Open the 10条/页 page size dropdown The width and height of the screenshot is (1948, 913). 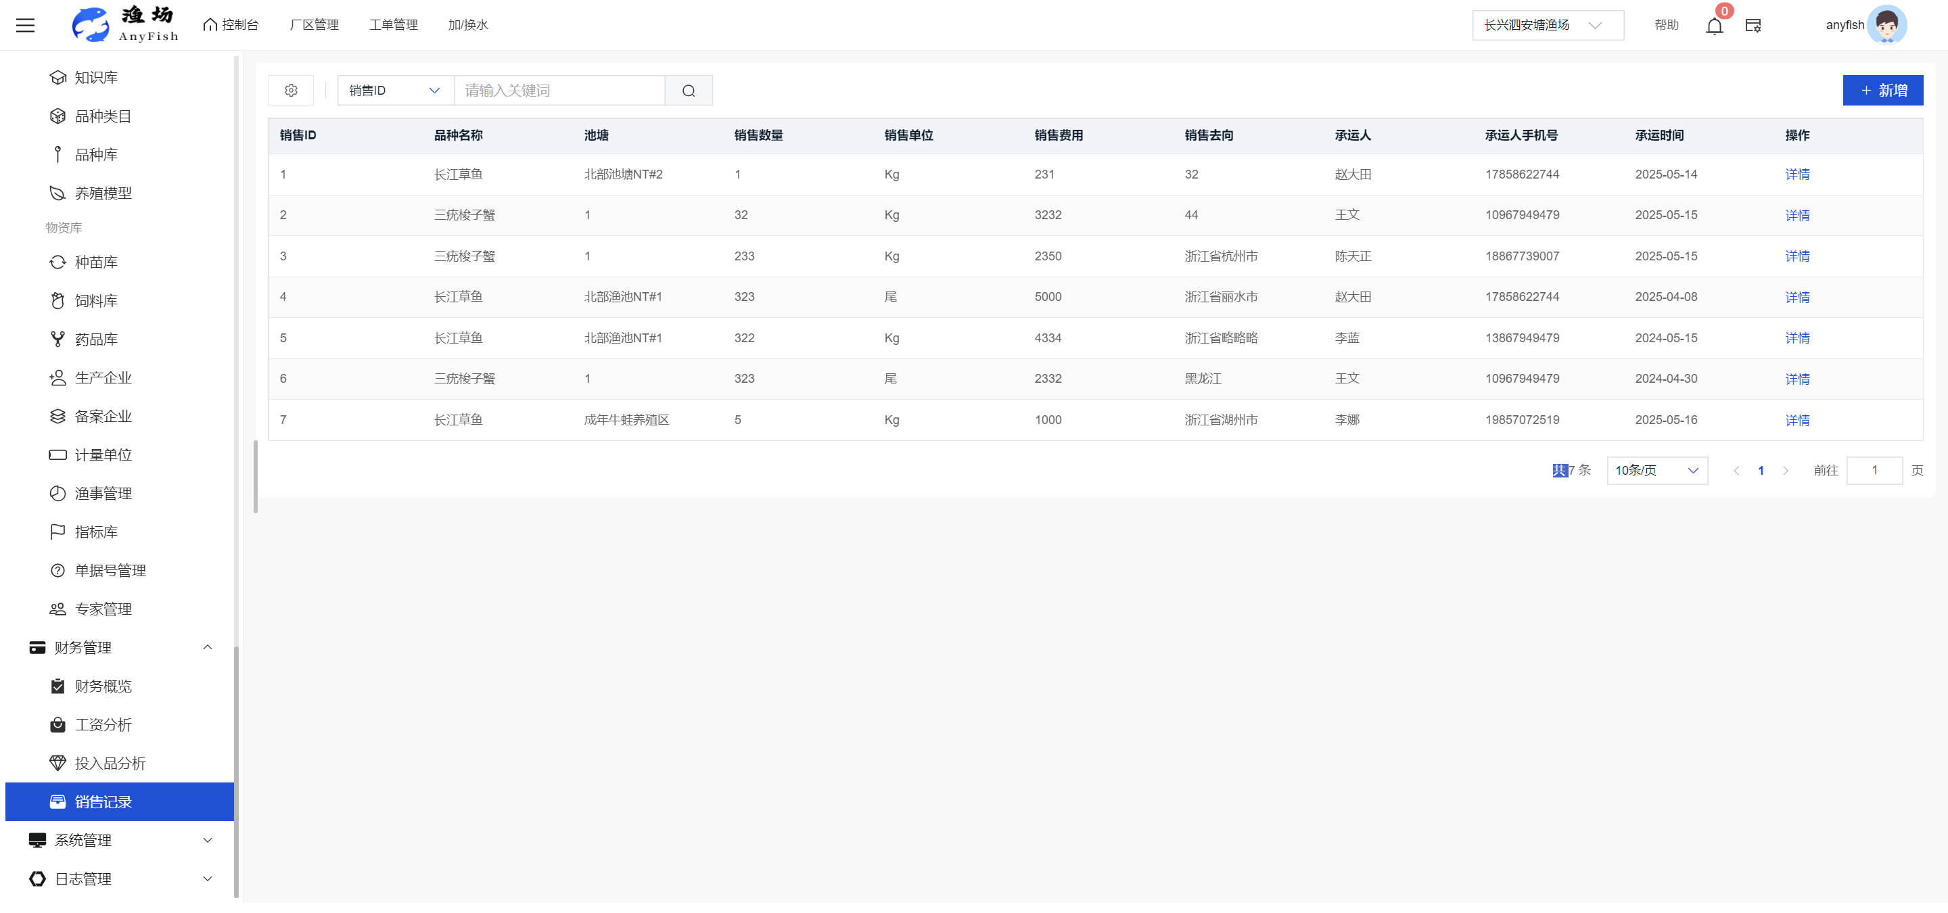point(1656,469)
